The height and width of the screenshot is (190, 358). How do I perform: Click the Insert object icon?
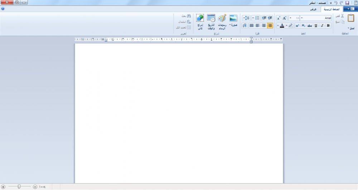point(200,18)
